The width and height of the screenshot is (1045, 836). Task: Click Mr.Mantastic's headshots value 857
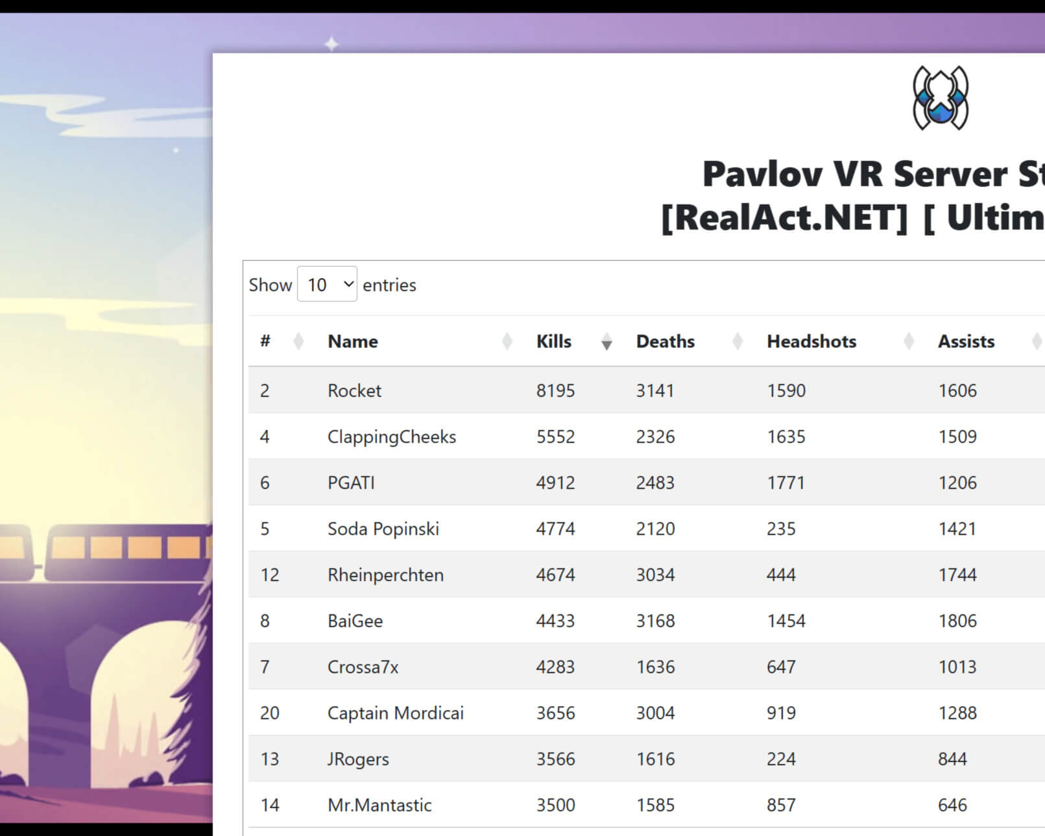(781, 805)
